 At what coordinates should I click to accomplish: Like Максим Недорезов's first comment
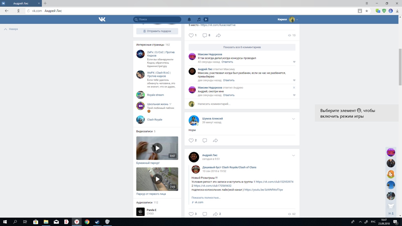[x=294, y=62]
